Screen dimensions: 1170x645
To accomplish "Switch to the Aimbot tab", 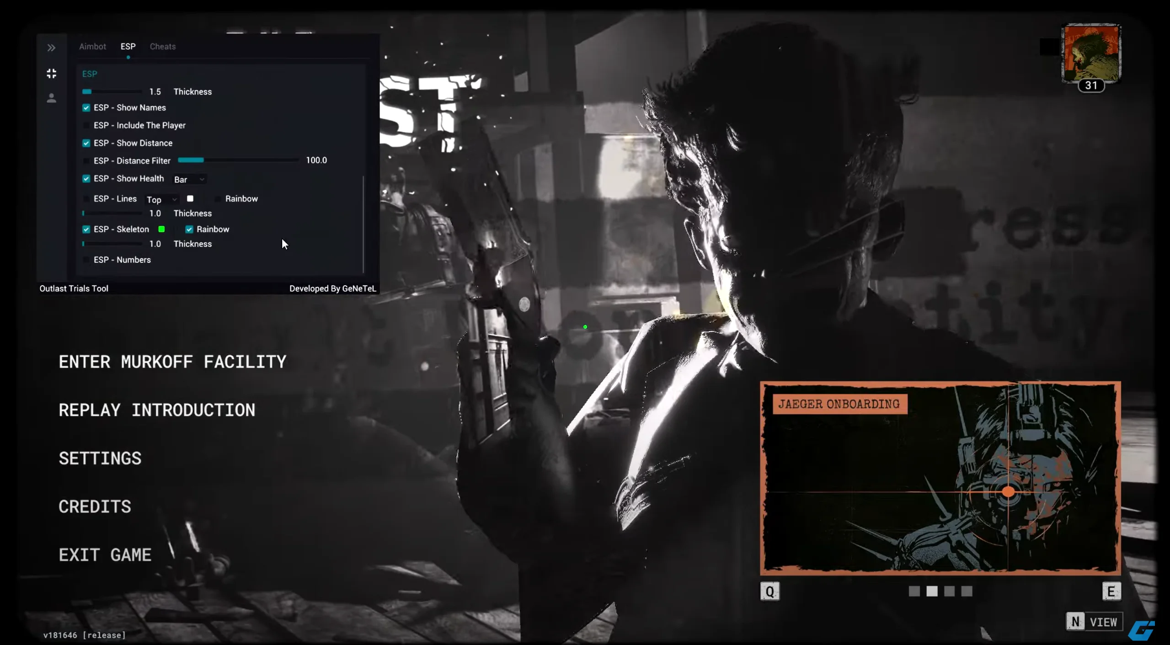I will [x=92, y=46].
